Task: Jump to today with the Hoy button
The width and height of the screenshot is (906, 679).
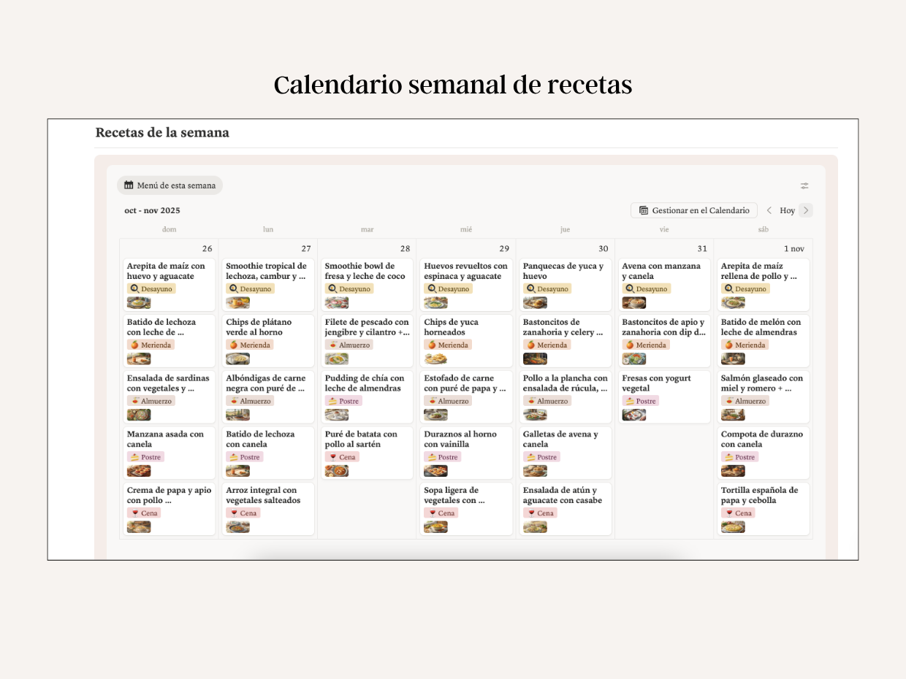Action: click(788, 210)
